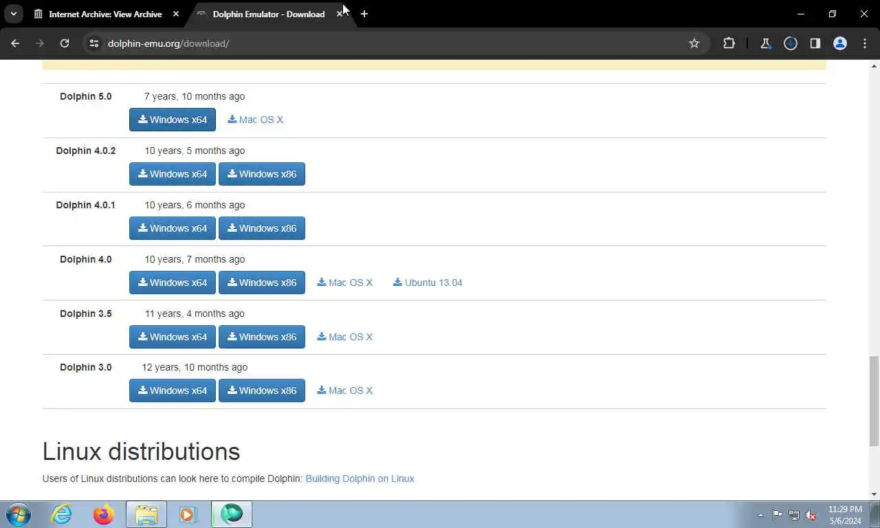Go back to previous page
Screen dimensions: 880x528
(15, 43)
